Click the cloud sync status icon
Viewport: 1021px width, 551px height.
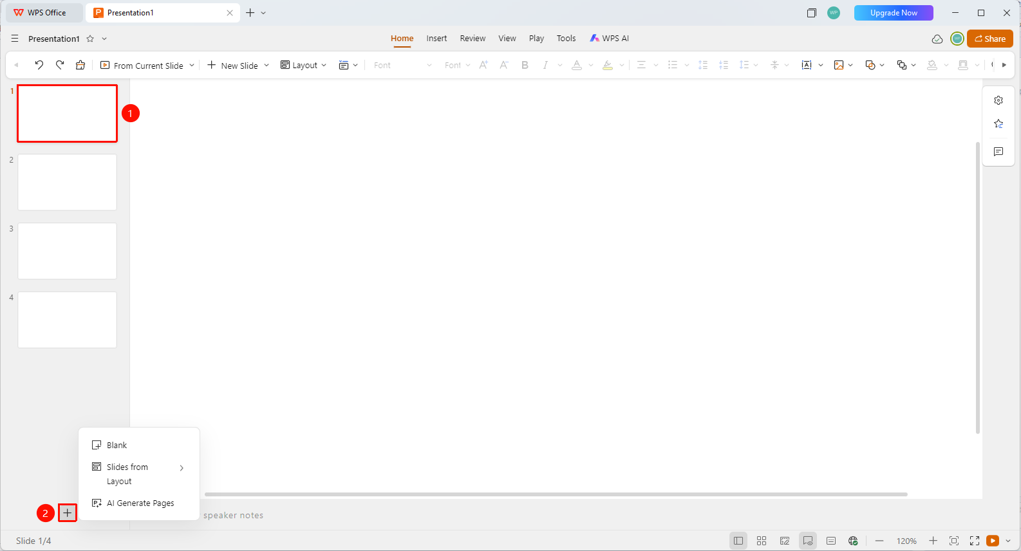click(x=937, y=39)
